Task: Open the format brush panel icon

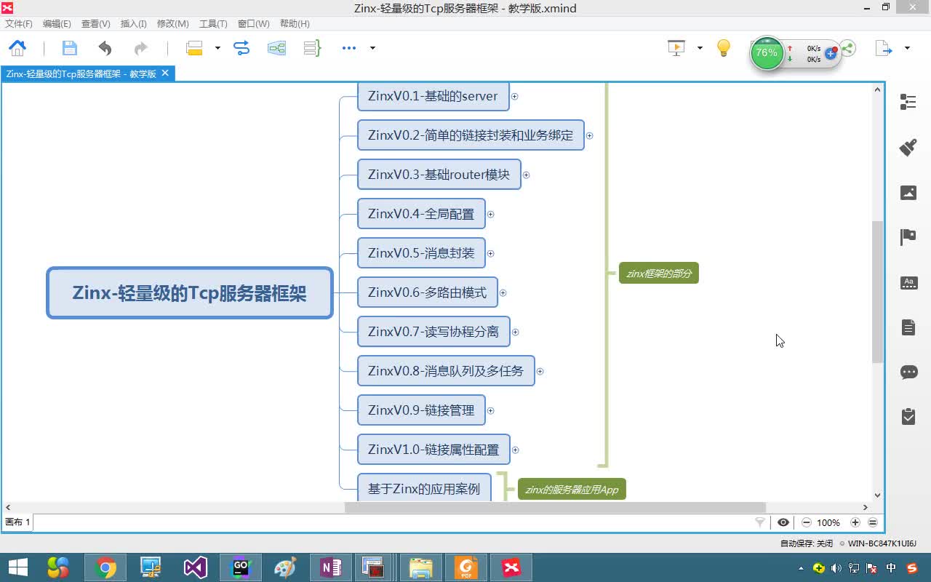Action: click(908, 147)
